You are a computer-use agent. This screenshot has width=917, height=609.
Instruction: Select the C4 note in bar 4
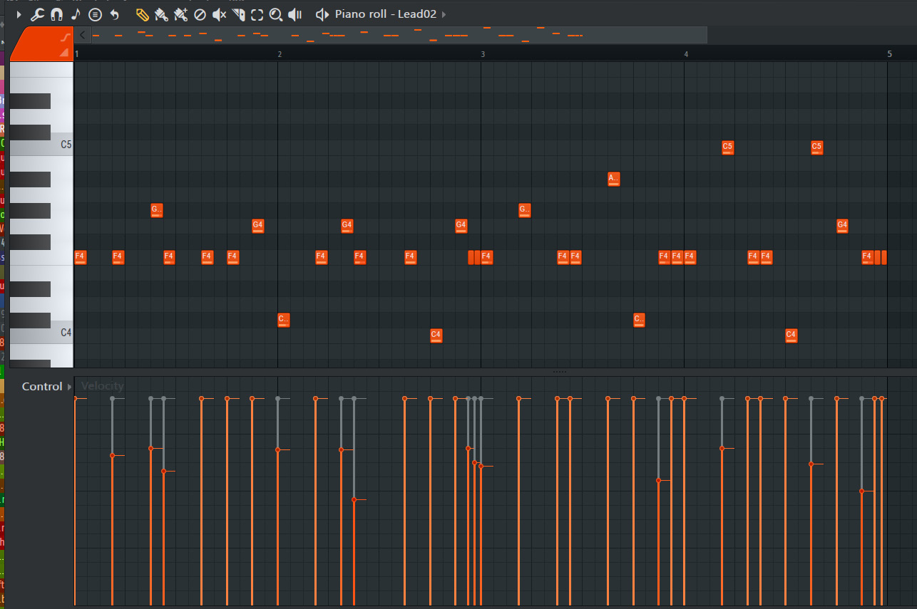pos(791,335)
